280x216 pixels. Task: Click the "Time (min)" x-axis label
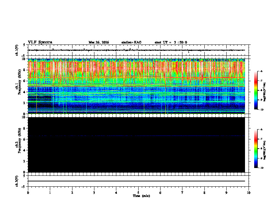tap(141, 196)
